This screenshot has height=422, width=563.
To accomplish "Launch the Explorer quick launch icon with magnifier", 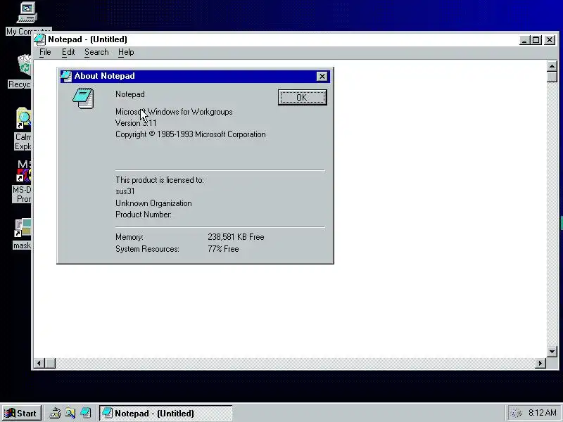I will click(x=70, y=413).
